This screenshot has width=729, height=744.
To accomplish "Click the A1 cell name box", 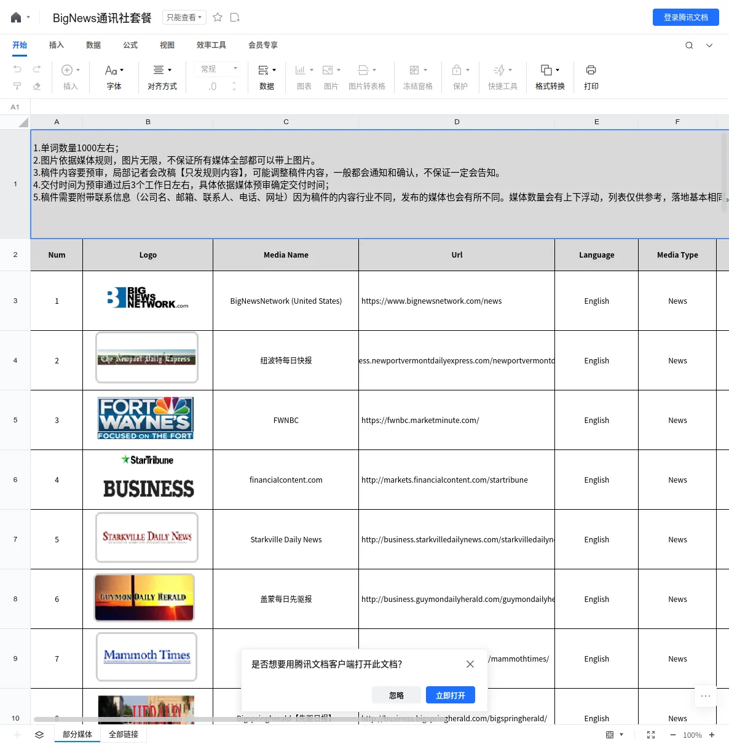I will click(15, 107).
